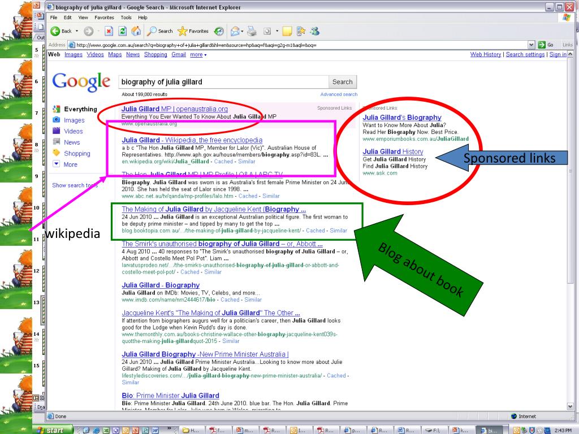Open the Search settings link
The image size is (579, 434).
[x=525, y=55]
